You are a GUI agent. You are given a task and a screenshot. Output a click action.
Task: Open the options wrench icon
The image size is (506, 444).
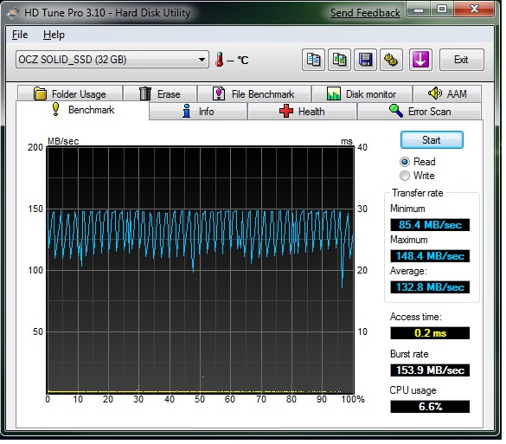(x=391, y=60)
